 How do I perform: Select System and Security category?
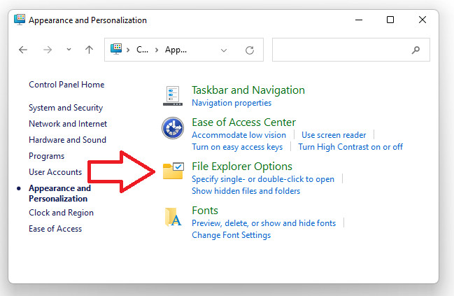(66, 108)
